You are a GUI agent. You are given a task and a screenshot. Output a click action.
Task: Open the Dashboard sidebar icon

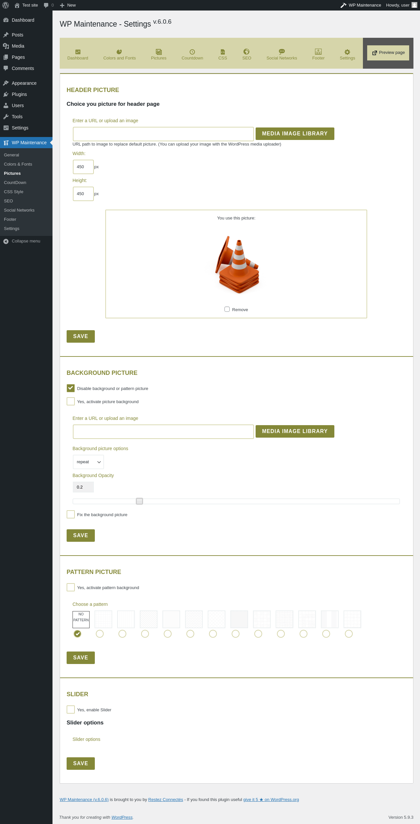coord(6,20)
